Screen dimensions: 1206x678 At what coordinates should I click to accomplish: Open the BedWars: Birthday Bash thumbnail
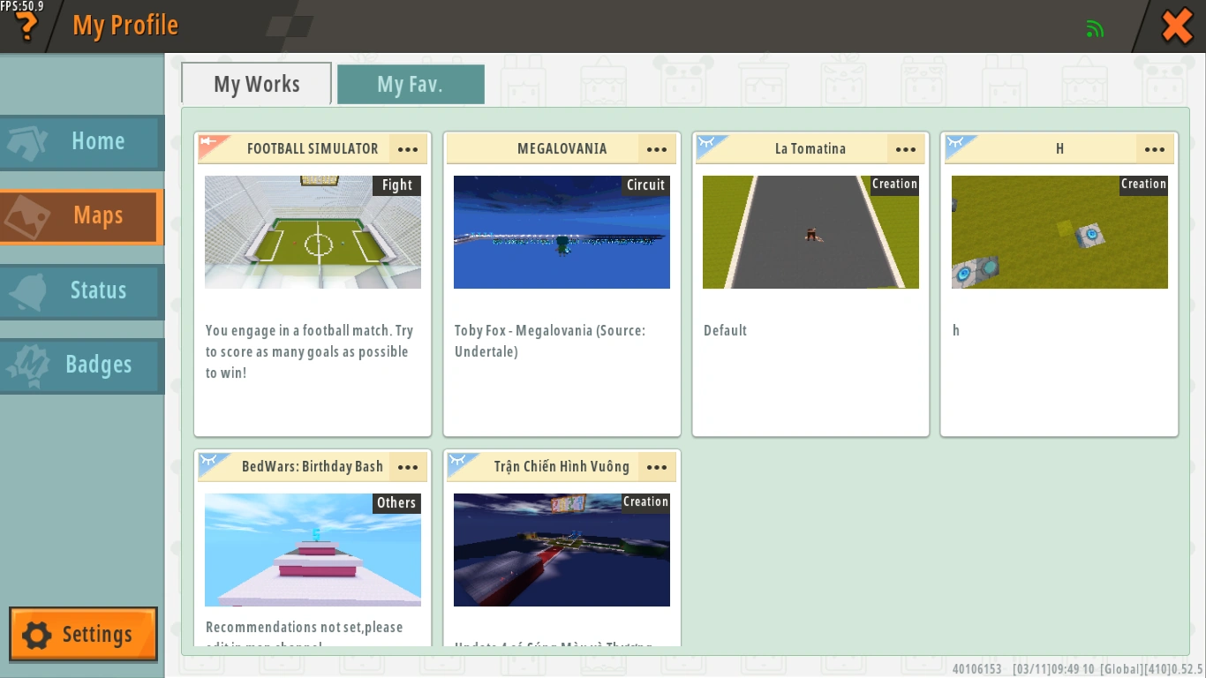pos(313,550)
